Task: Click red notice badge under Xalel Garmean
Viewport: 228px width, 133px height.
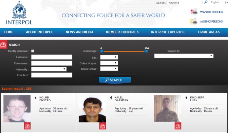Action: tap(102, 126)
